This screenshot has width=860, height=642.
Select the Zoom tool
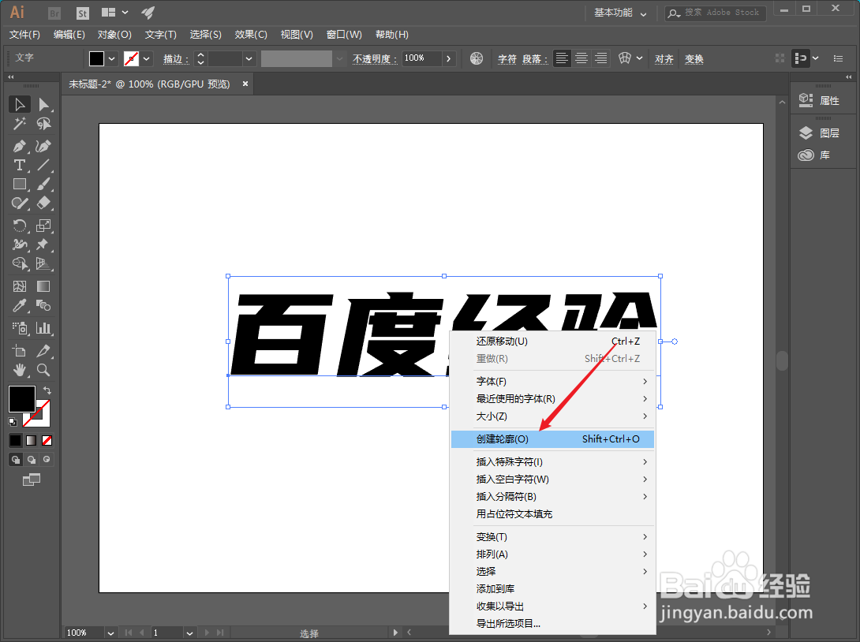pos(43,370)
